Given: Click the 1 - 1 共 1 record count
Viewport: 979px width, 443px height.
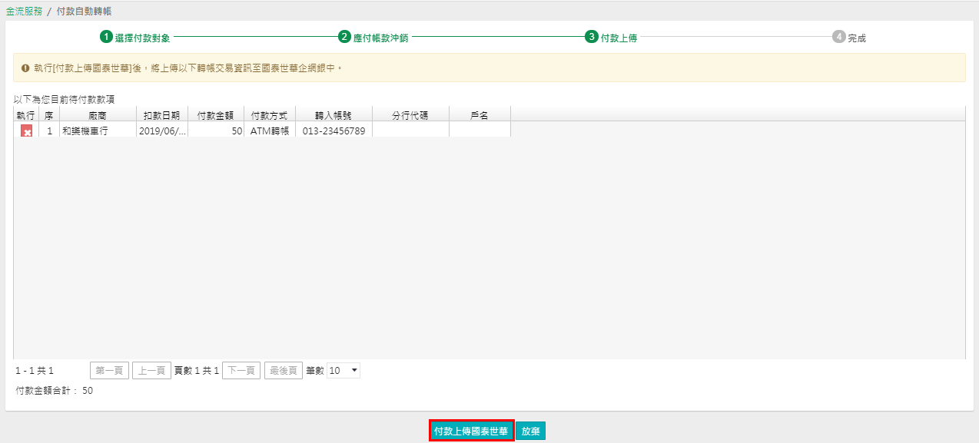Looking at the screenshot, I should [35, 371].
